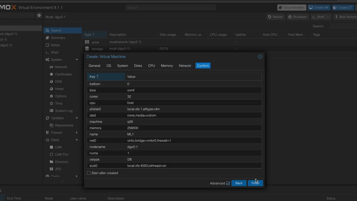
Task: Open the gear settings icon in tree panel
Action: click(x=39, y=15)
